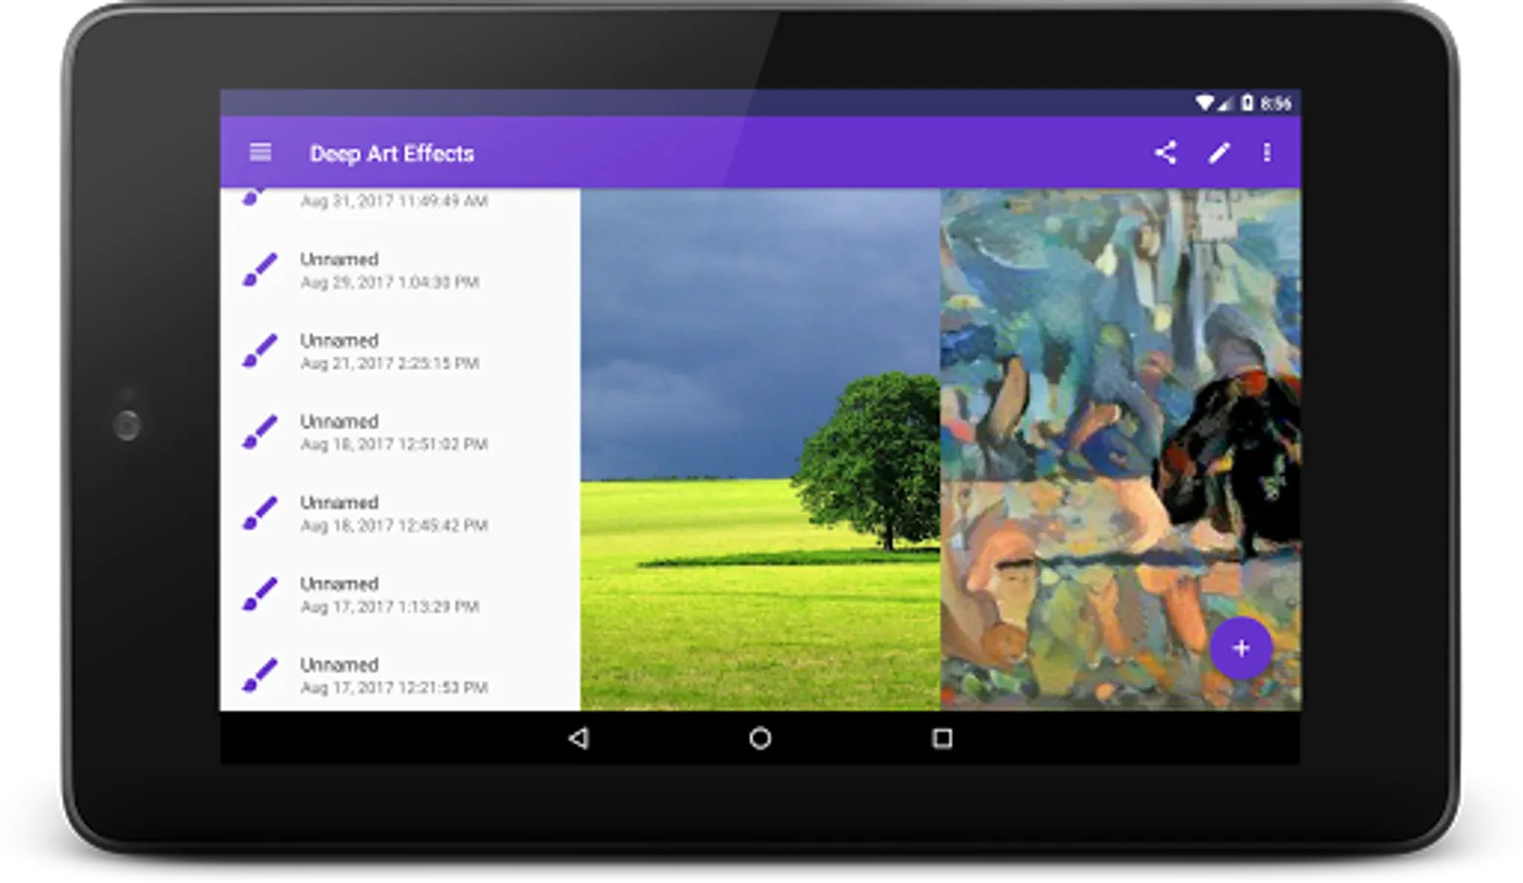The height and width of the screenshot is (883, 1523).
Task: Select date text Aug 17, 2017 12:21:53 PM
Action: coord(394,688)
